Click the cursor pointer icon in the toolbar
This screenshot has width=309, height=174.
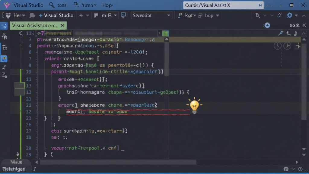(258, 15)
